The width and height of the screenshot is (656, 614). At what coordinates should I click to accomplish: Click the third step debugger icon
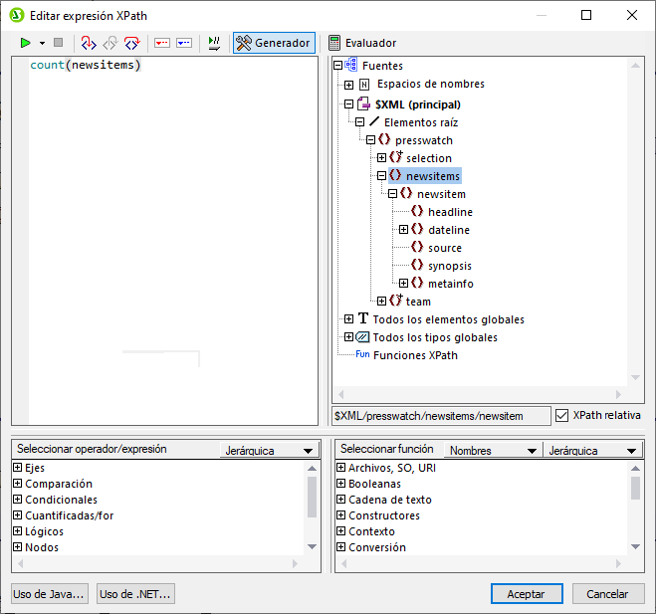coord(131,43)
